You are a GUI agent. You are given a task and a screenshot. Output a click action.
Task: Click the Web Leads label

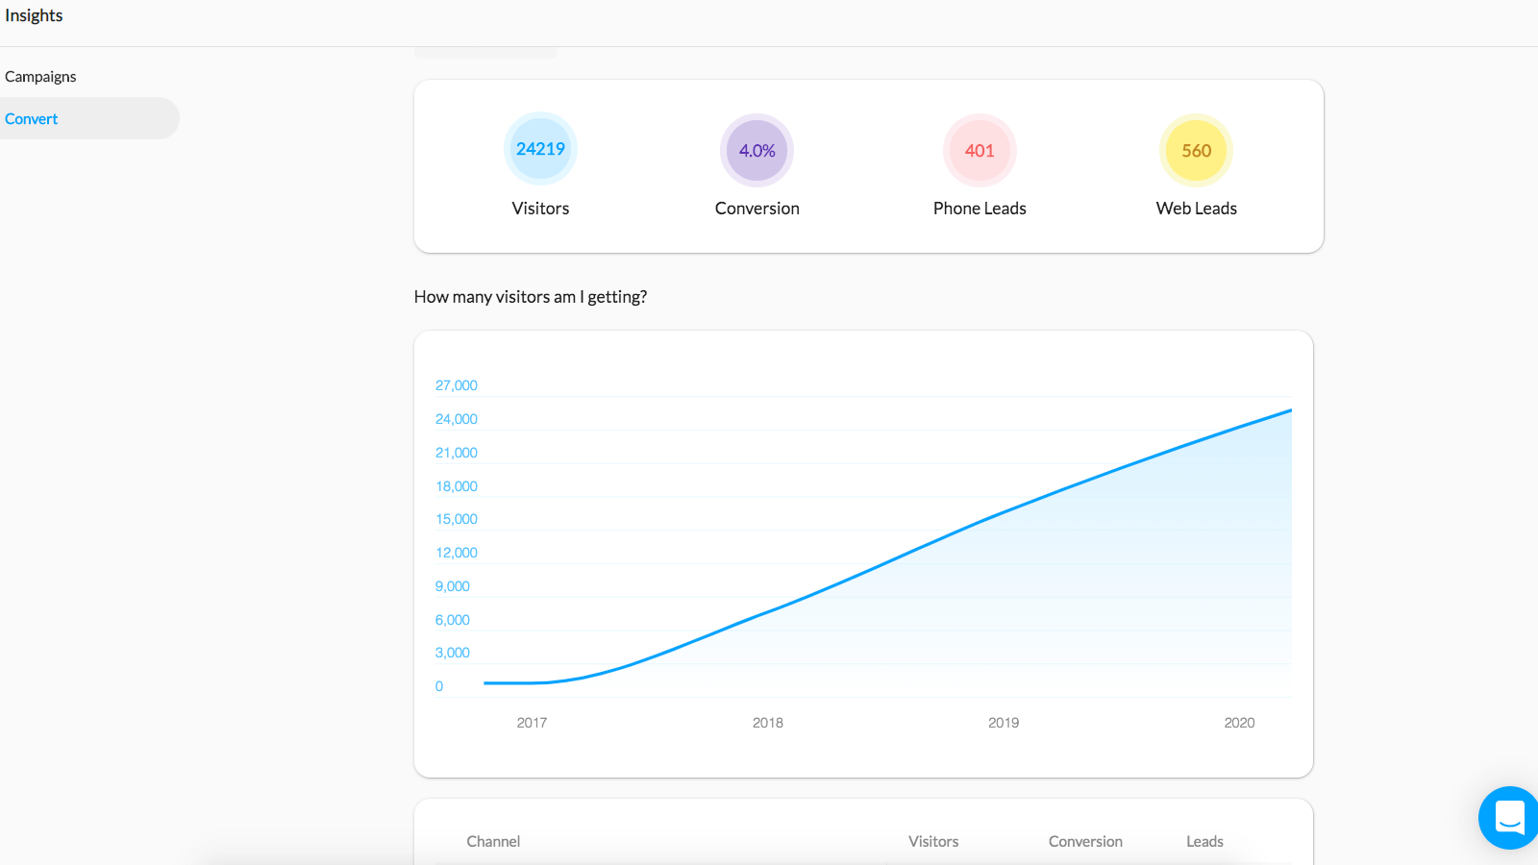point(1196,209)
